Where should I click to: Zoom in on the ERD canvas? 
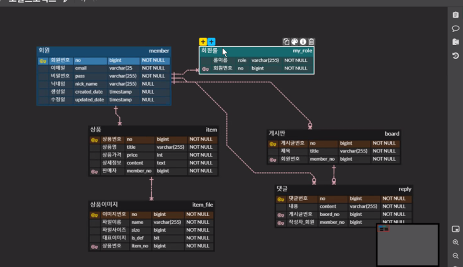(455, 242)
